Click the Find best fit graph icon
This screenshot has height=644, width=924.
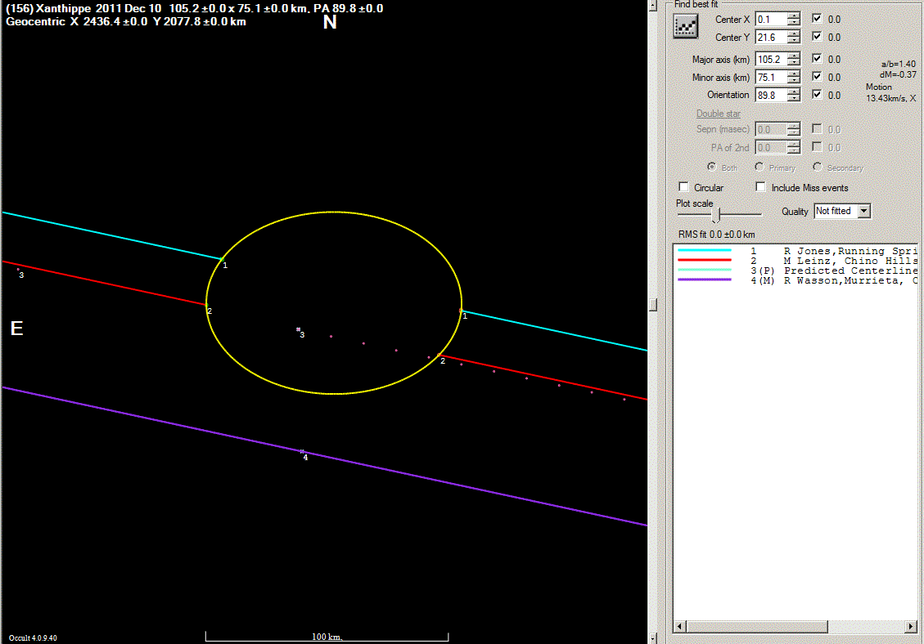(x=683, y=26)
